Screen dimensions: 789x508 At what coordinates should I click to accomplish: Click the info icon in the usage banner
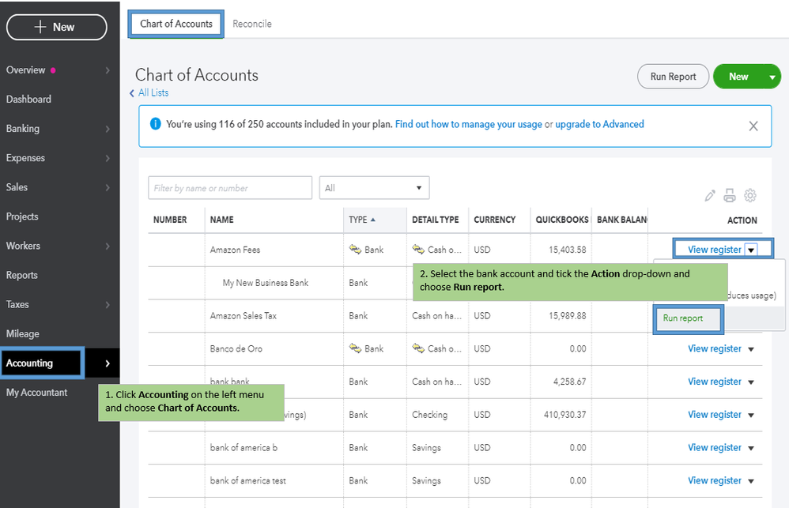(155, 124)
